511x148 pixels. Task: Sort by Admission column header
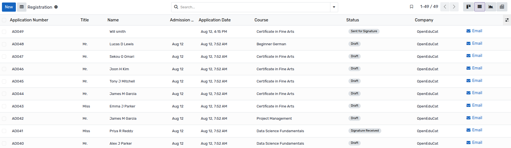pos(182,20)
